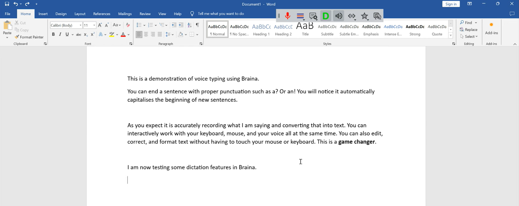Click the Numbering list icon

tap(150, 25)
